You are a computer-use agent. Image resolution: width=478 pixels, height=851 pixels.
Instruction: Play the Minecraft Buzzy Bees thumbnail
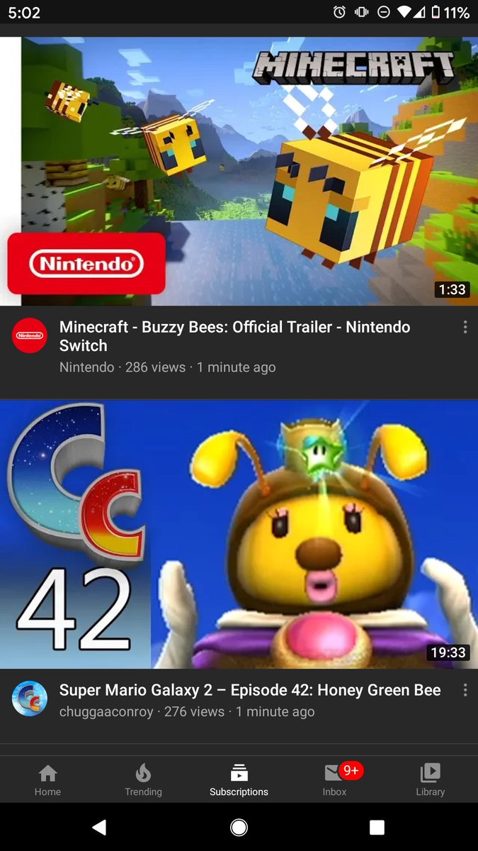click(x=239, y=171)
